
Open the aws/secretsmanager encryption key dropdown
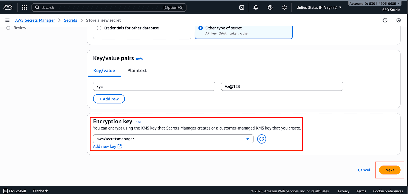(x=173, y=139)
